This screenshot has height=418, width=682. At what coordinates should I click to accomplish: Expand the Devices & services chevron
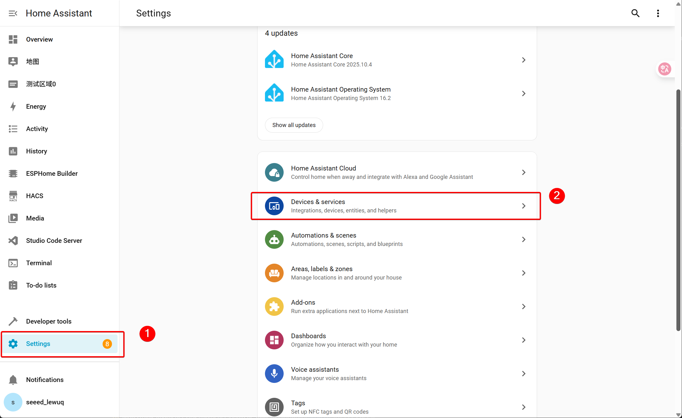tap(524, 206)
